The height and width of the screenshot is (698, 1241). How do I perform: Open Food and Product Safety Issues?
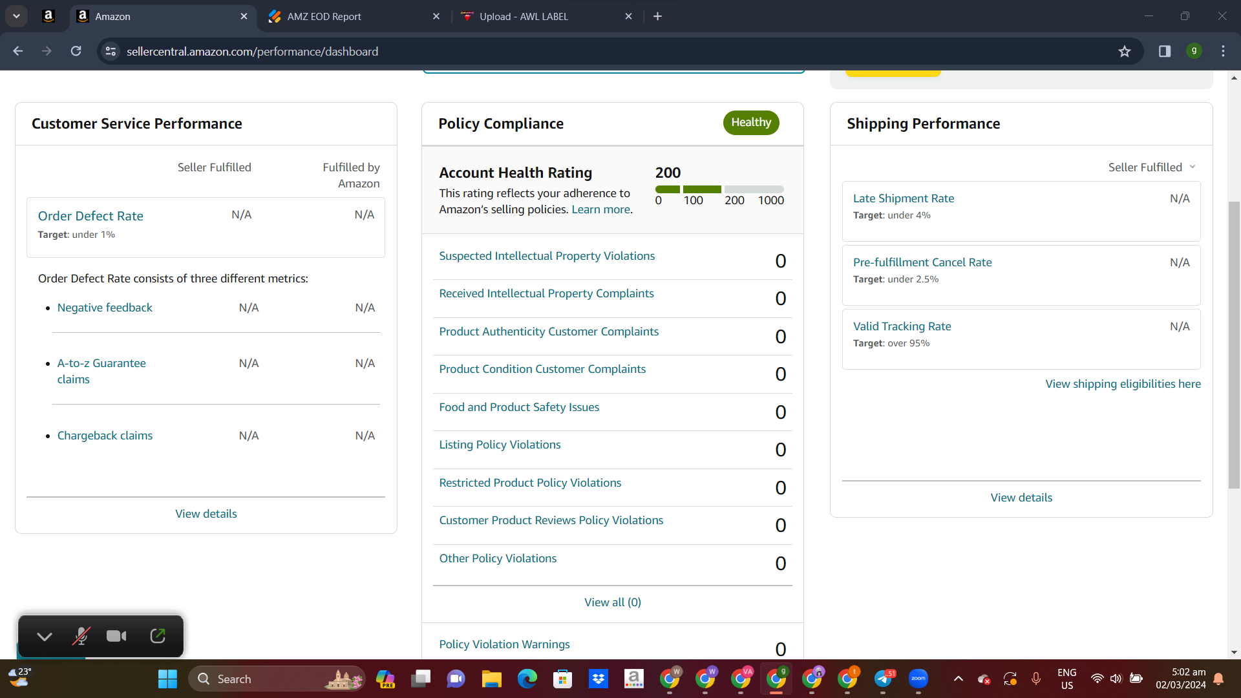point(519,407)
